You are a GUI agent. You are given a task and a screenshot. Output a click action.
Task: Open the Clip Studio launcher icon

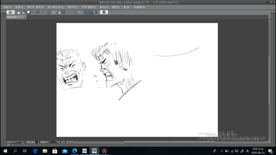coord(10,12)
